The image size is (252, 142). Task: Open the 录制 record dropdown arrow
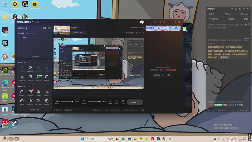tap(119, 101)
